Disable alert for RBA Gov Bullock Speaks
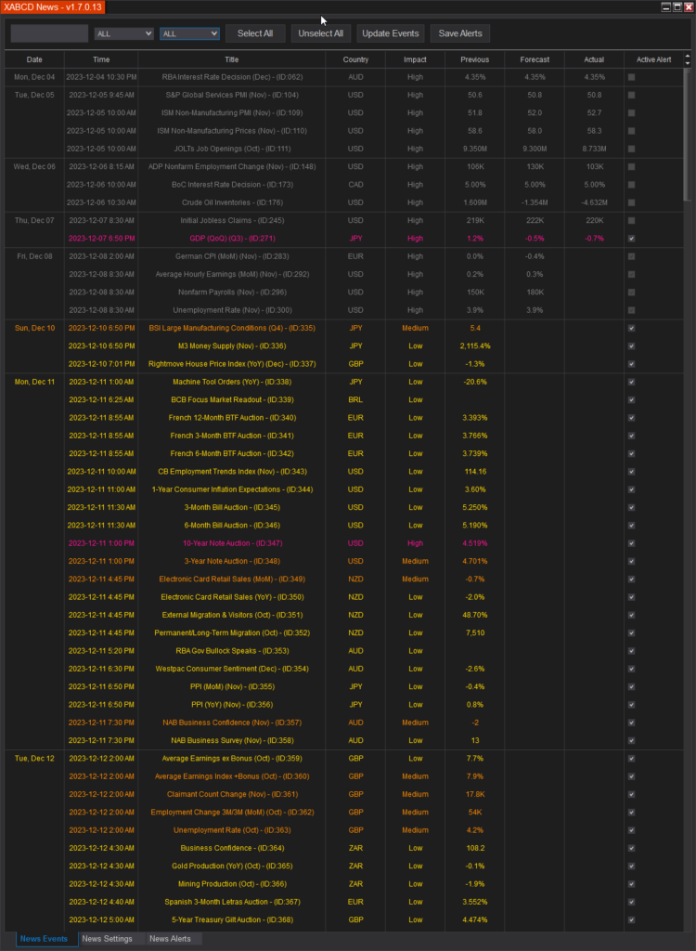 (631, 651)
